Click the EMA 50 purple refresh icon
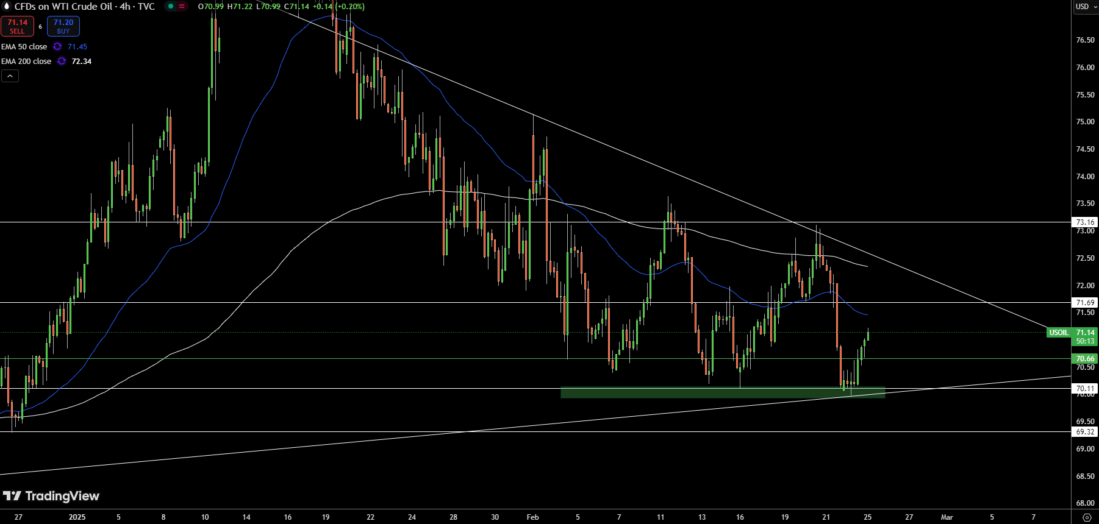Image resolution: width=1099 pixels, height=524 pixels. (57, 47)
